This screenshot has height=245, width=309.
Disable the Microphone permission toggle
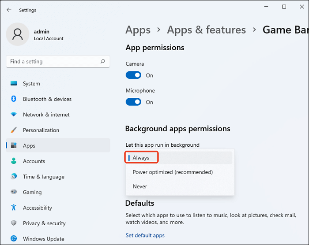coord(133,102)
